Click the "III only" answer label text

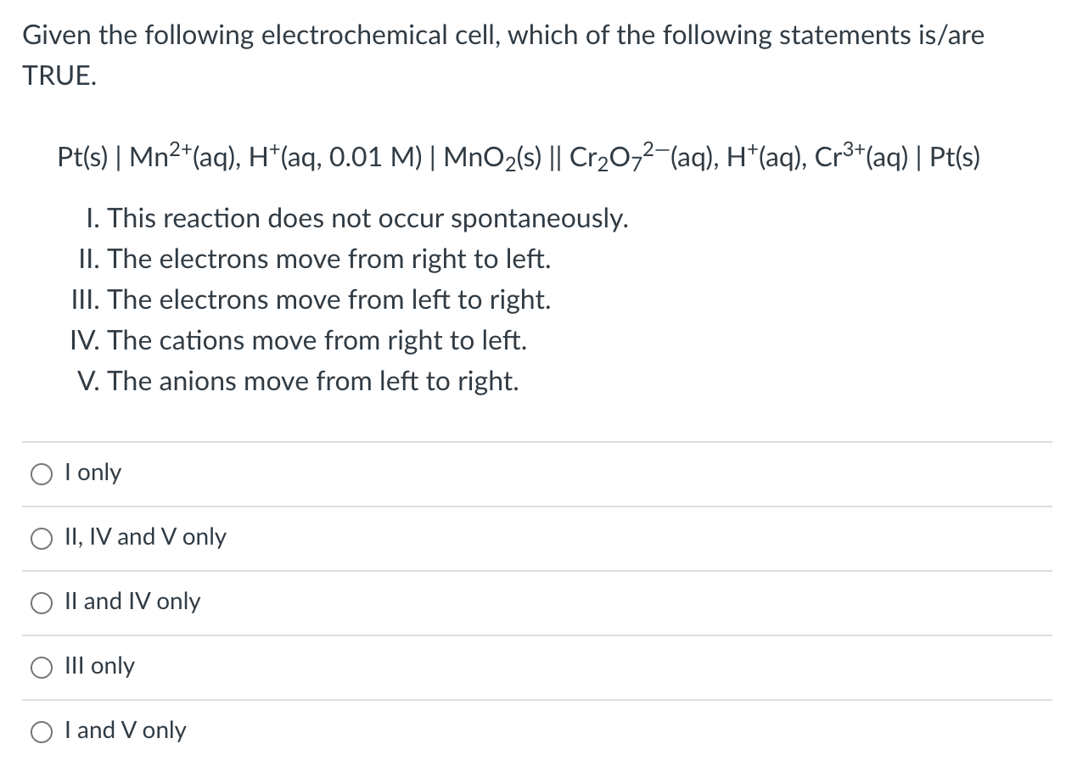[100, 666]
